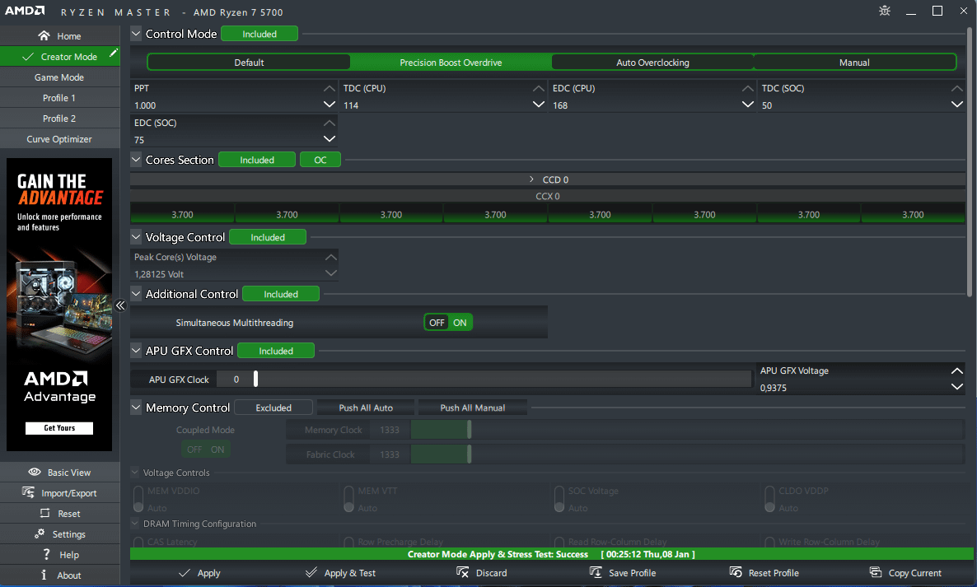
Task: Toggle Simultaneous Multithreading OFF/ON switch
Action: [x=448, y=323]
